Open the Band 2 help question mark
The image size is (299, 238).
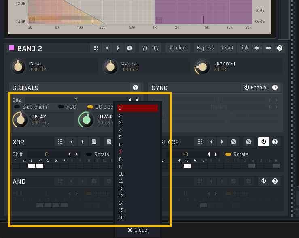point(280,48)
